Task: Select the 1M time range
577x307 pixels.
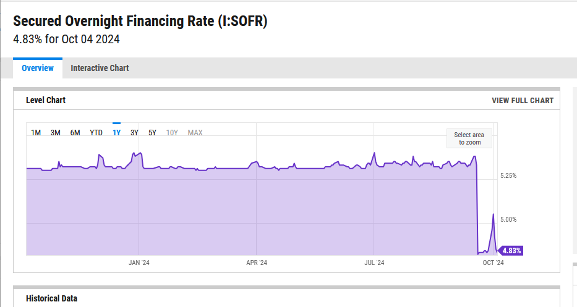Action: [x=36, y=133]
